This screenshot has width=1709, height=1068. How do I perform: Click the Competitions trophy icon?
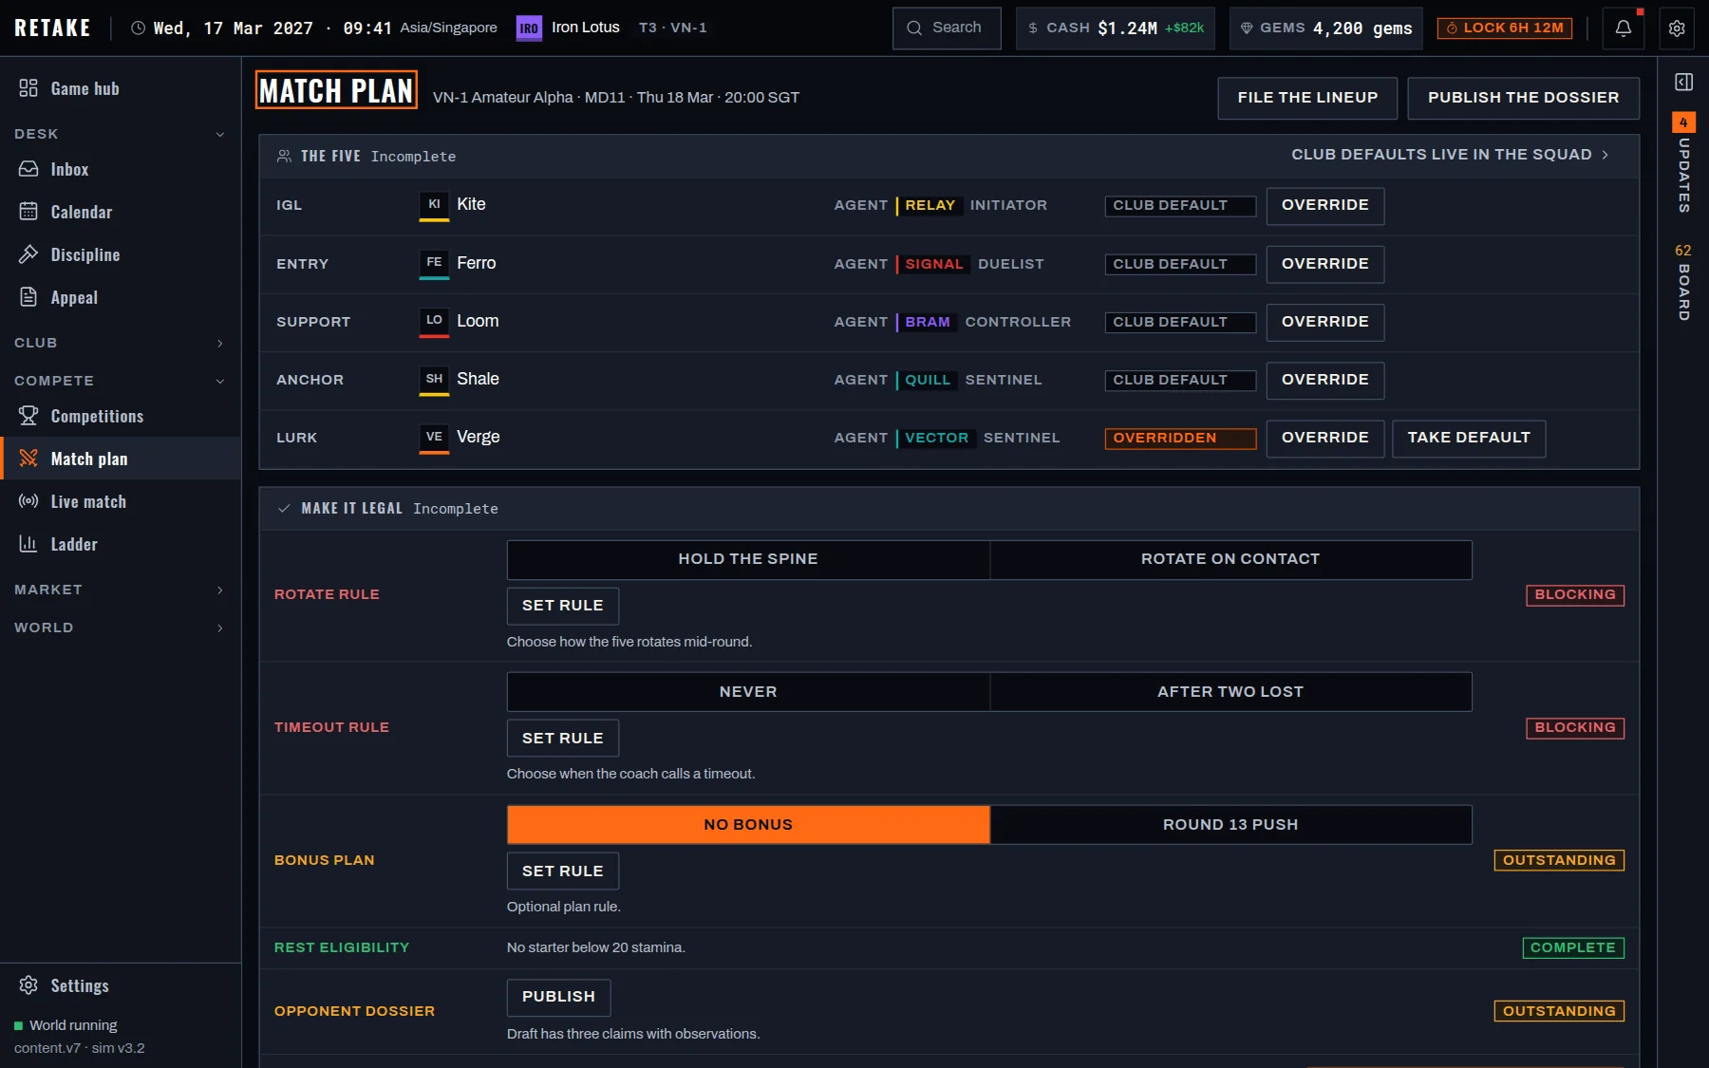click(28, 416)
